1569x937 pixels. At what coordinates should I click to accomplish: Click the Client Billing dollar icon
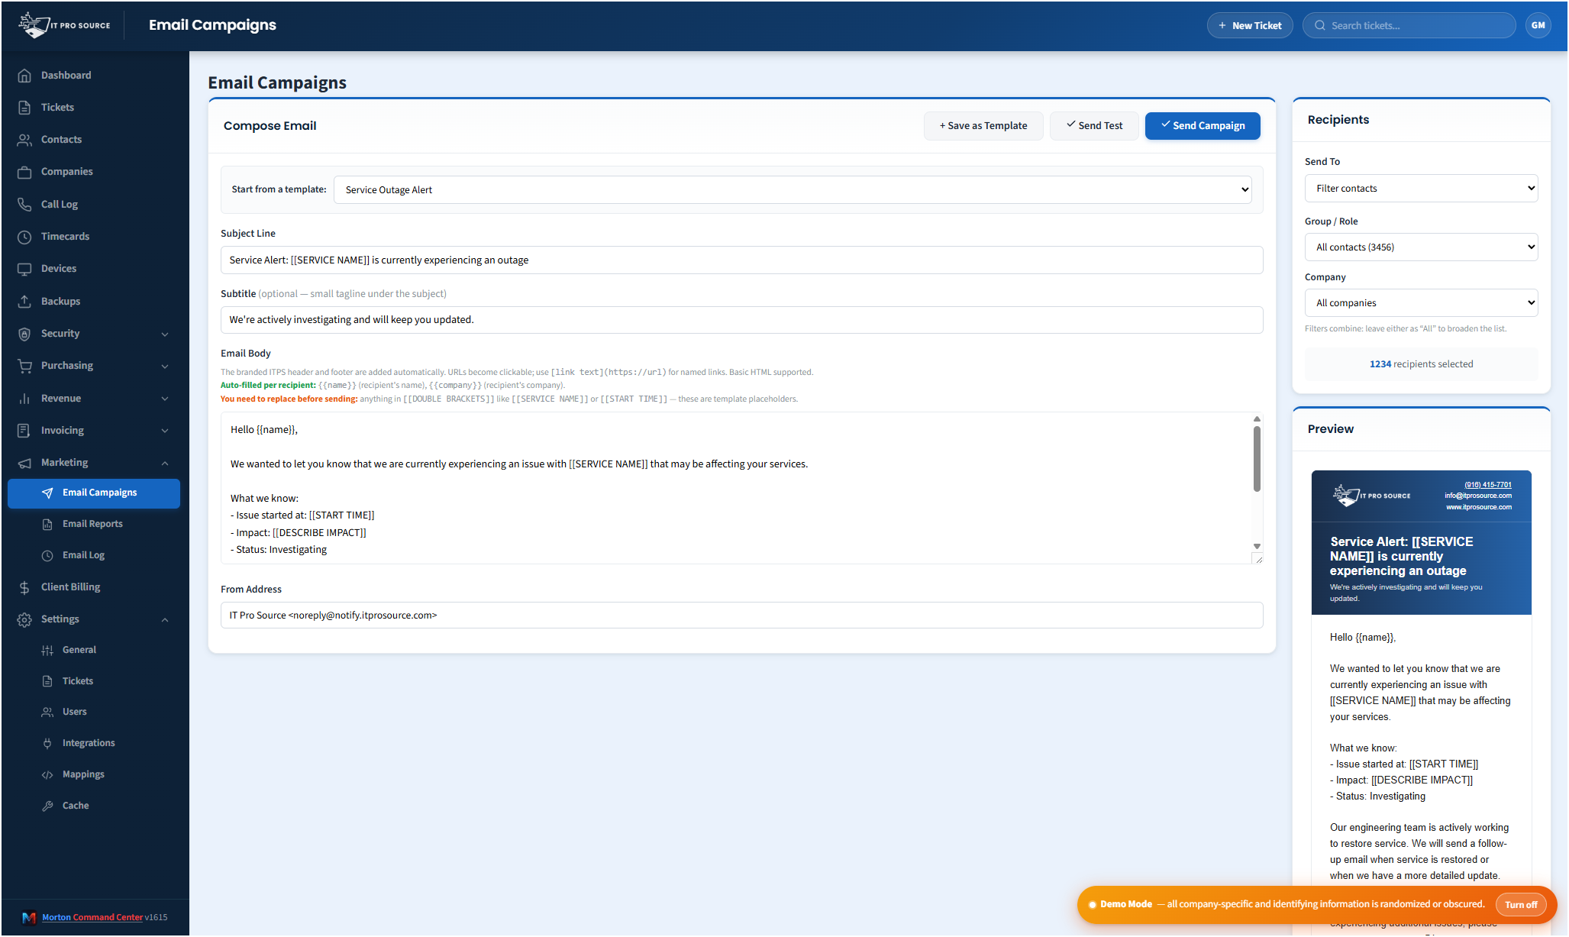coord(24,587)
